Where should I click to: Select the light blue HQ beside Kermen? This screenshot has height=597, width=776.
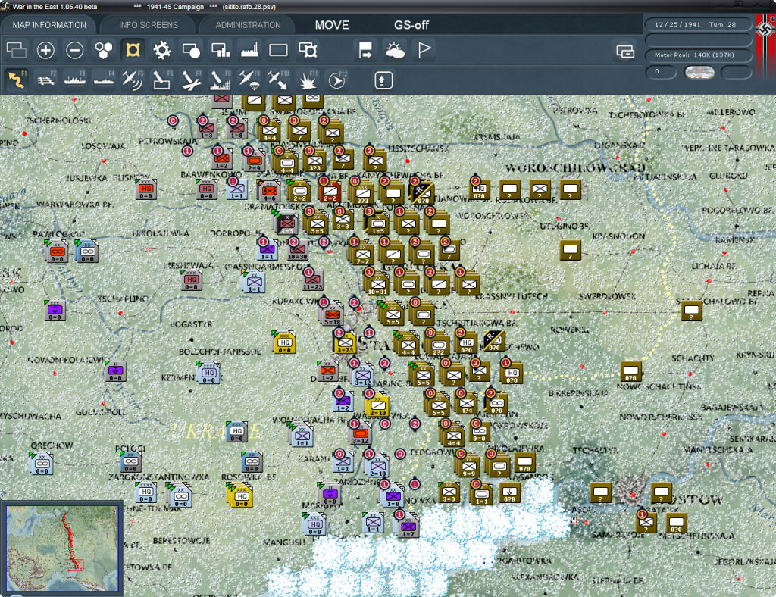pyautogui.click(x=209, y=372)
